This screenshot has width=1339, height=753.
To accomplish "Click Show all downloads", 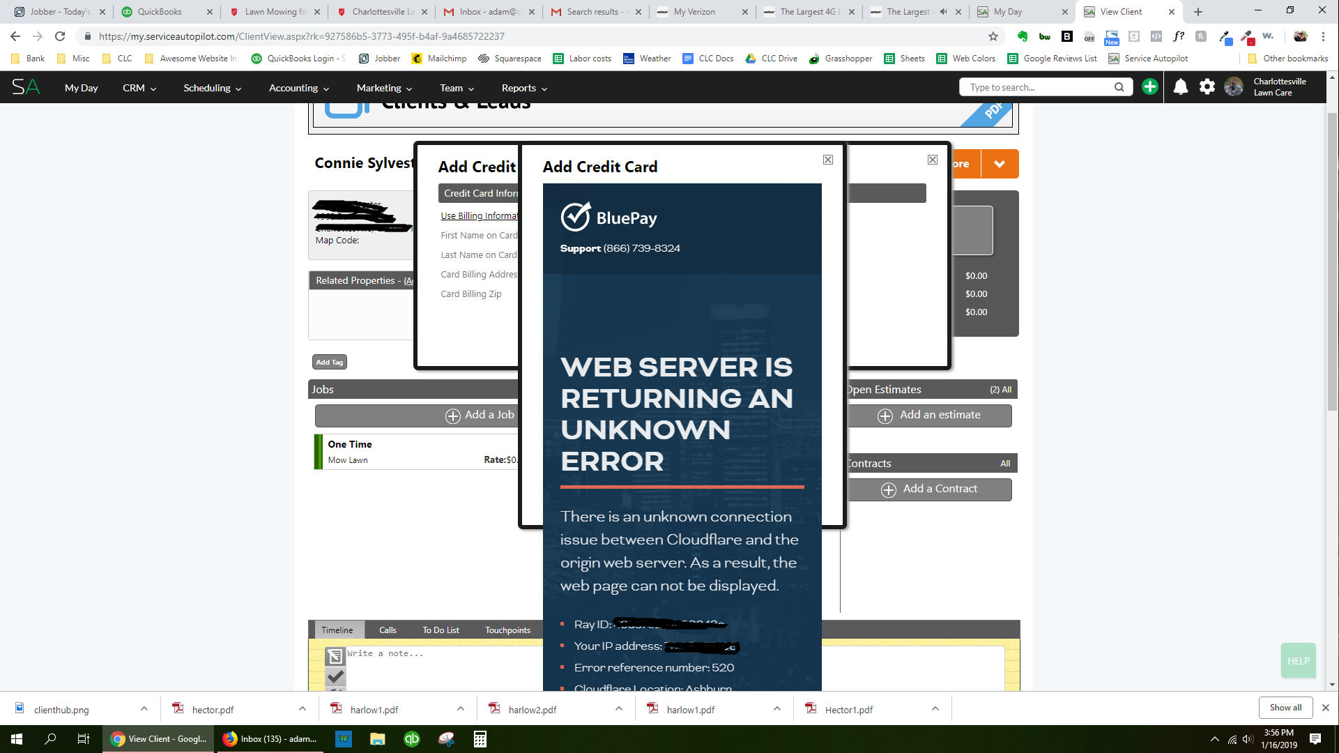I will point(1285,708).
